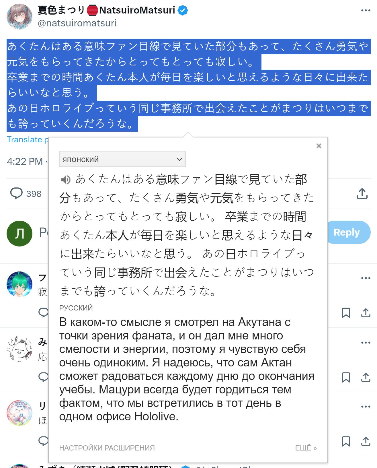The image size is (377, 468).
Task: Open the source language dropdown showing японский
Action: (122, 159)
